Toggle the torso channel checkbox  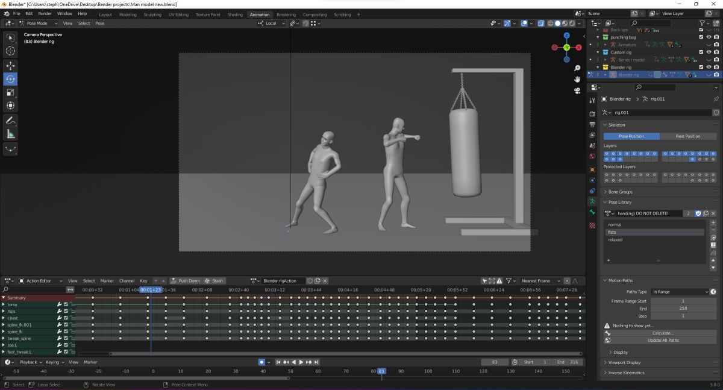(x=66, y=304)
